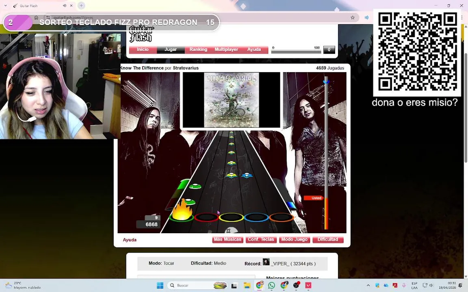Hit the red fret button

point(206,217)
